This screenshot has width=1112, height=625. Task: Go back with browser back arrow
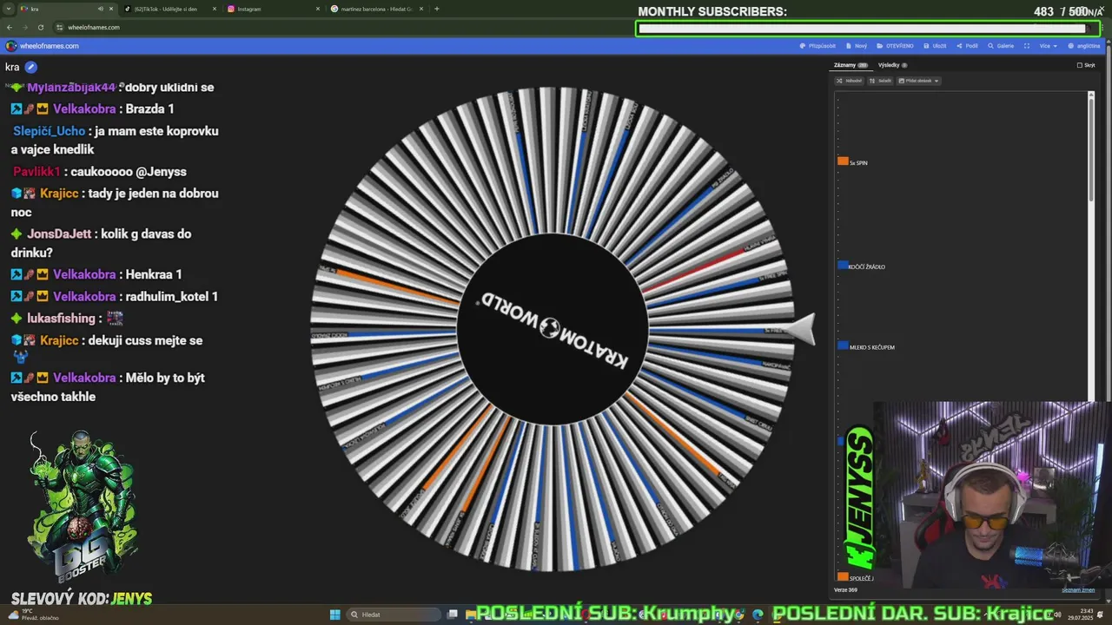pos(10,27)
